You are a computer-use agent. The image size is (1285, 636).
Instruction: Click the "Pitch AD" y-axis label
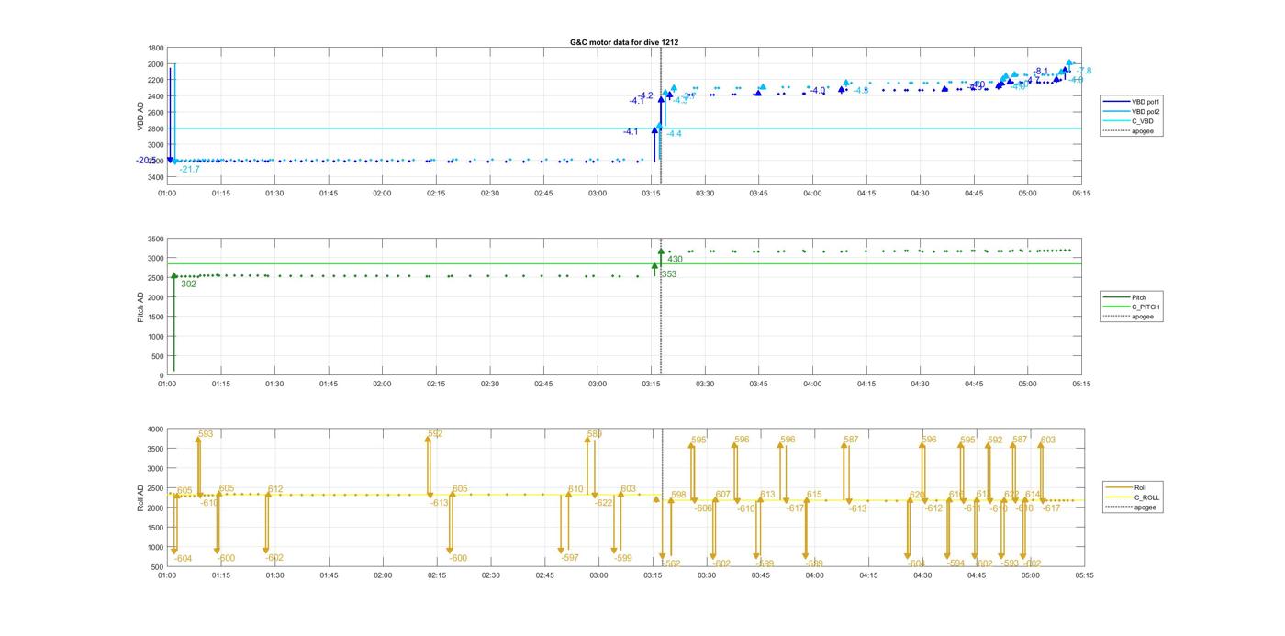point(141,307)
